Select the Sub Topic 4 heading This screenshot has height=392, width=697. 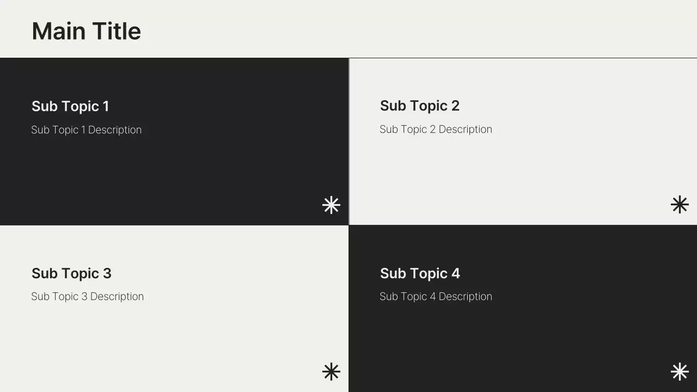coord(420,273)
